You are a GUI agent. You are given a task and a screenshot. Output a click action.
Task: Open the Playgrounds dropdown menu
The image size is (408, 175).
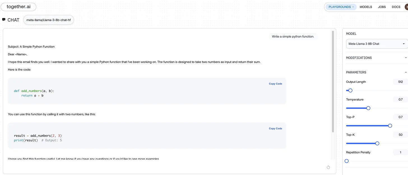pyautogui.click(x=341, y=7)
